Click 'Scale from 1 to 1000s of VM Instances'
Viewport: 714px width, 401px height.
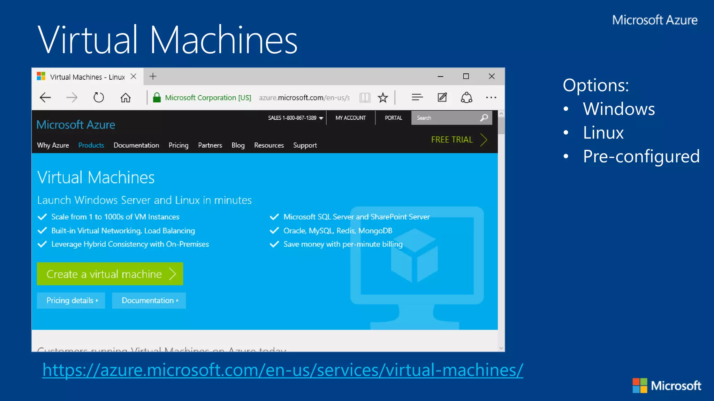(115, 217)
